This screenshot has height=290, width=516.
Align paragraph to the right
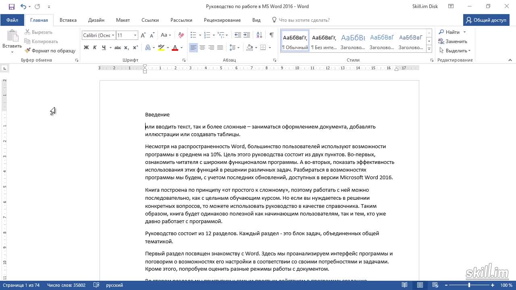click(x=211, y=48)
